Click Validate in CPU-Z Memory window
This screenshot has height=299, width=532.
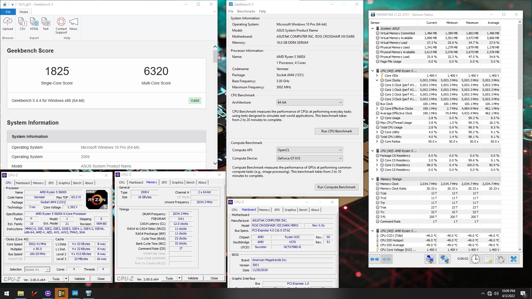[x=193, y=278]
